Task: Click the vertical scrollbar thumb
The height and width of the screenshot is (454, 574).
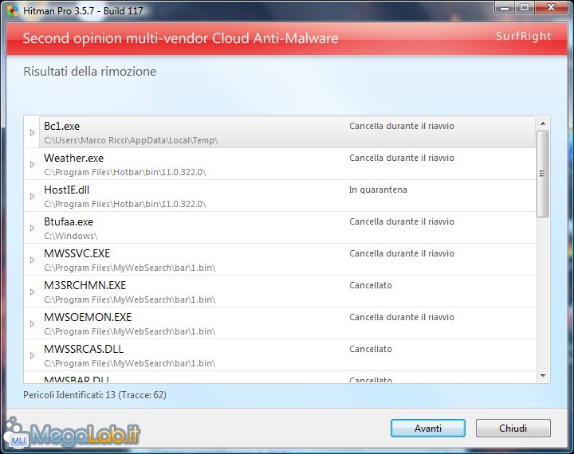Action: [x=543, y=174]
